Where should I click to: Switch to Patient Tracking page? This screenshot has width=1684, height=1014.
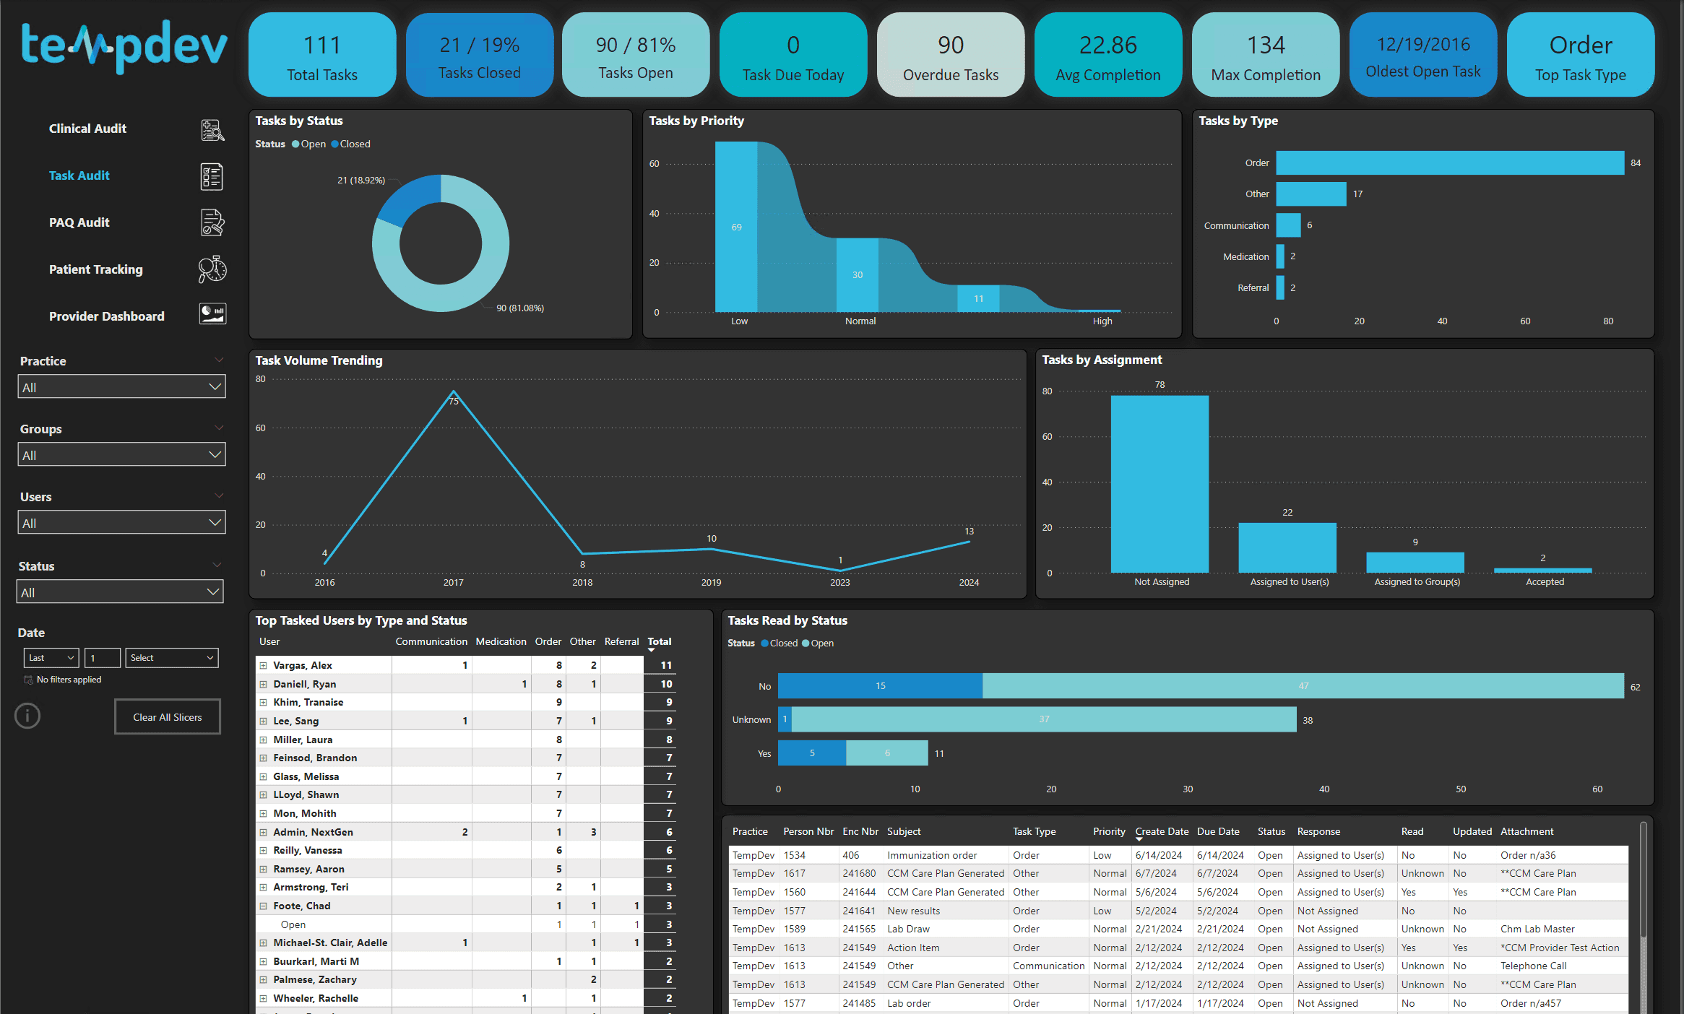[x=95, y=269]
